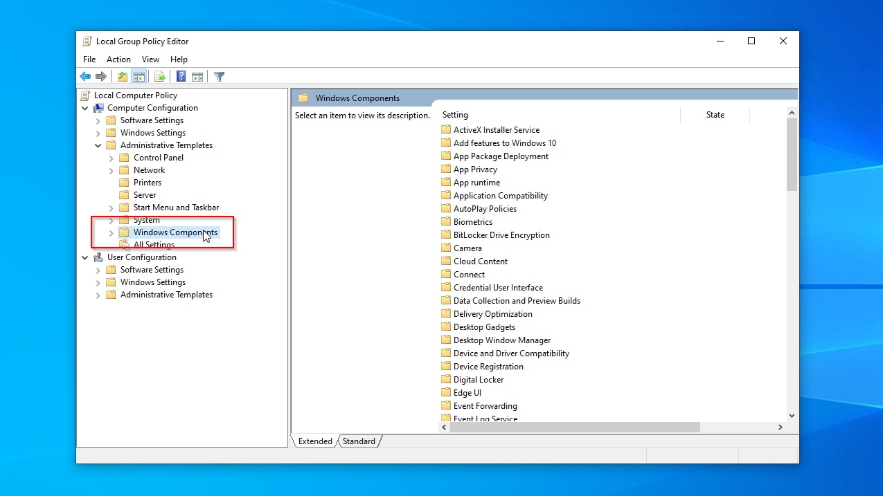Click the Digital Locker folder icon
The image size is (883, 496).
pyautogui.click(x=446, y=379)
